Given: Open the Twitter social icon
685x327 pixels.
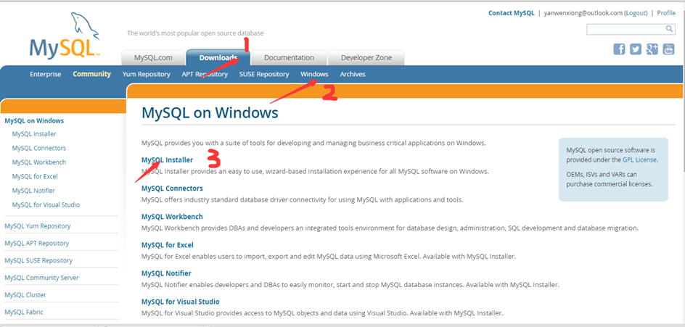Looking at the screenshot, I should [636, 49].
